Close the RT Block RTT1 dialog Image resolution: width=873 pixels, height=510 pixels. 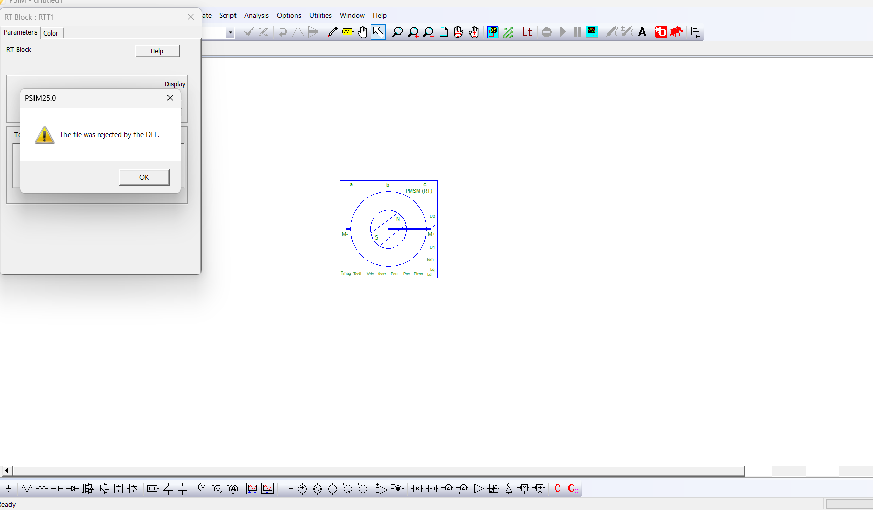(191, 17)
